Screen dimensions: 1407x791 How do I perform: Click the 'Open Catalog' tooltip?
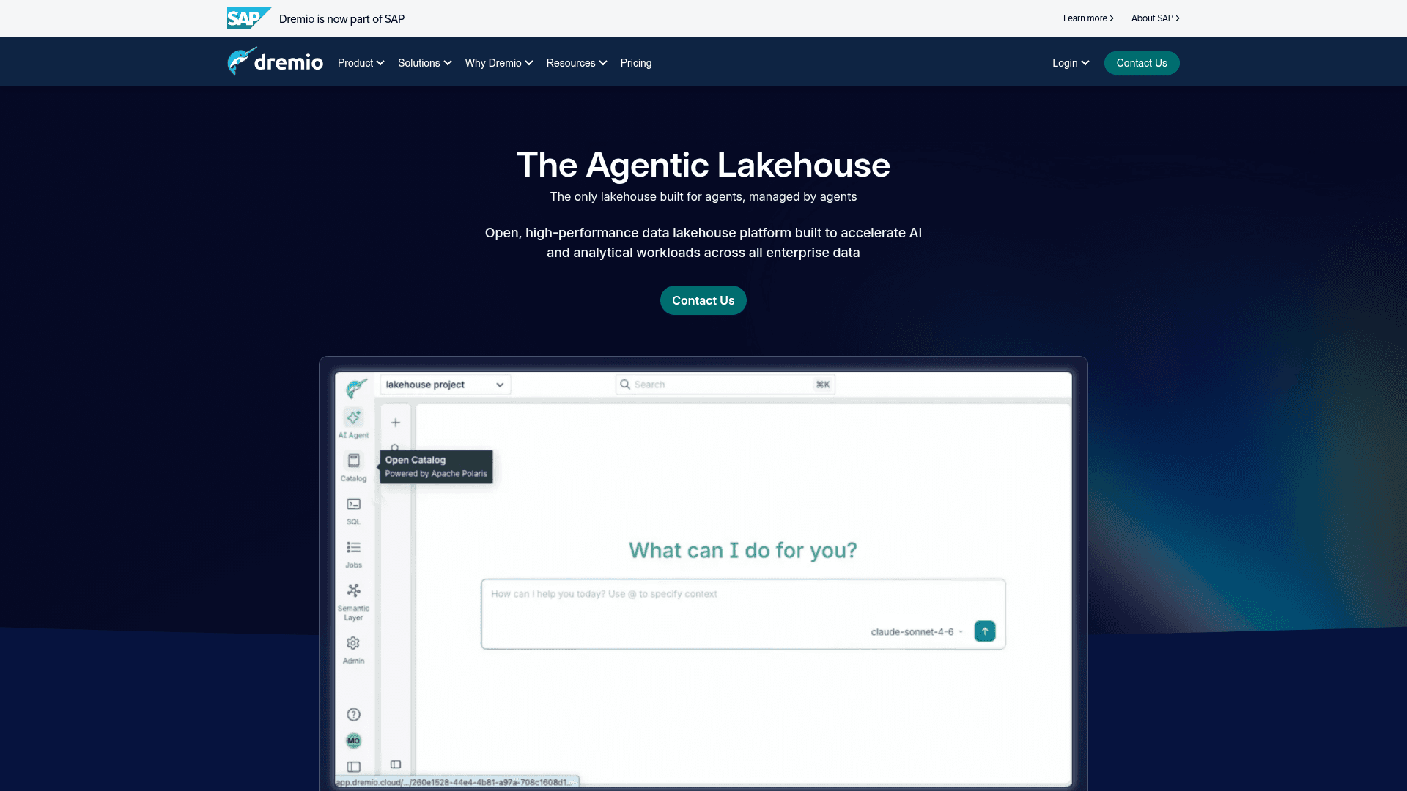(436, 467)
